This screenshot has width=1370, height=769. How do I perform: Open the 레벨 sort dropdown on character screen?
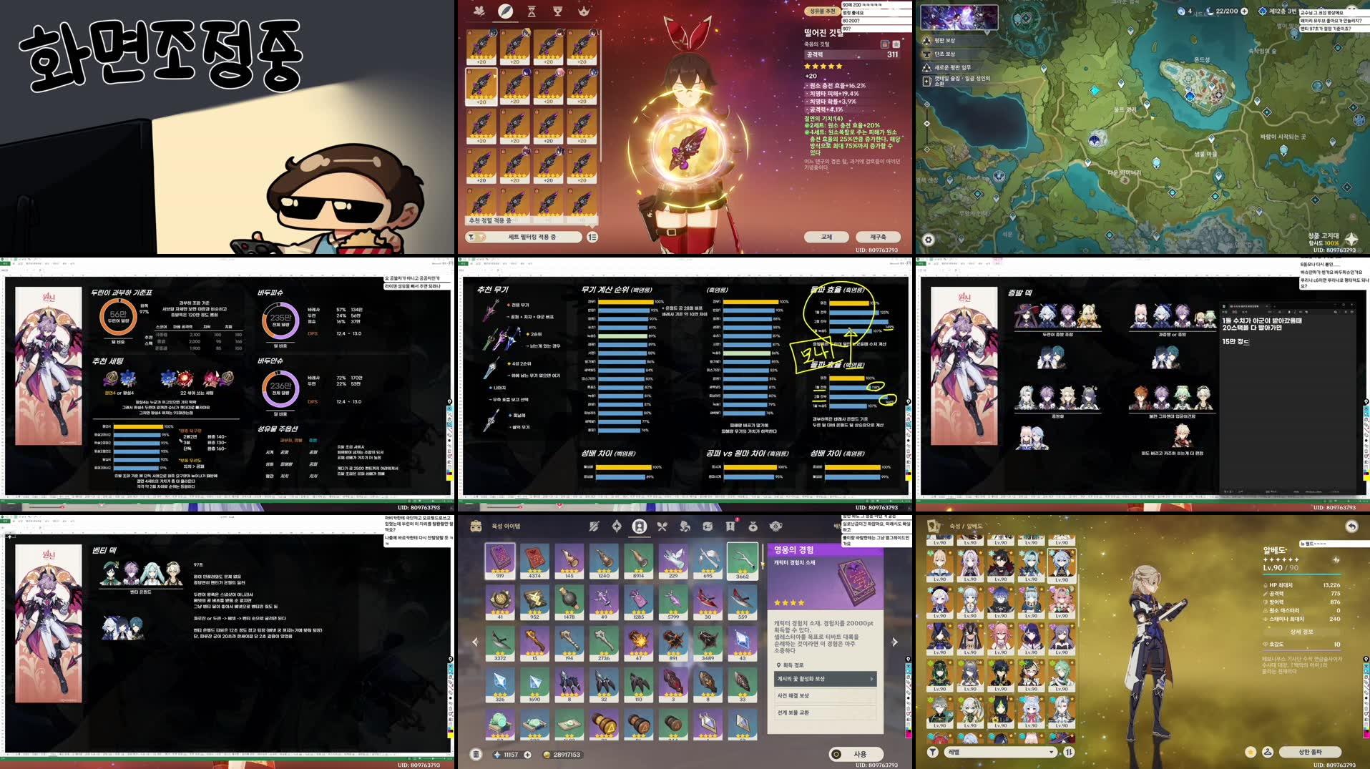(1000, 751)
